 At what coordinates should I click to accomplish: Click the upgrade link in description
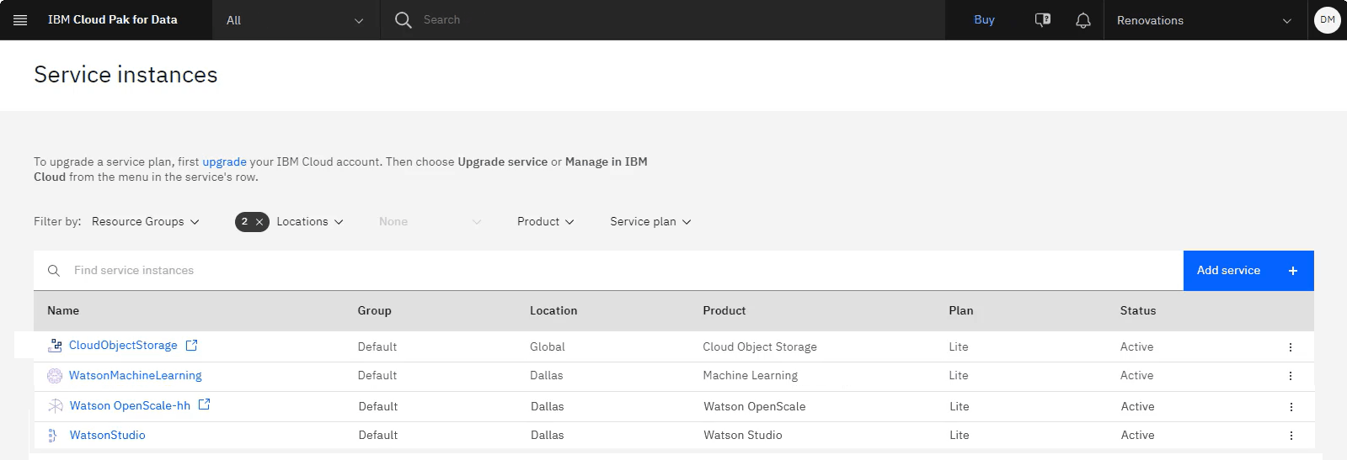pyautogui.click(x=224, y=162)
